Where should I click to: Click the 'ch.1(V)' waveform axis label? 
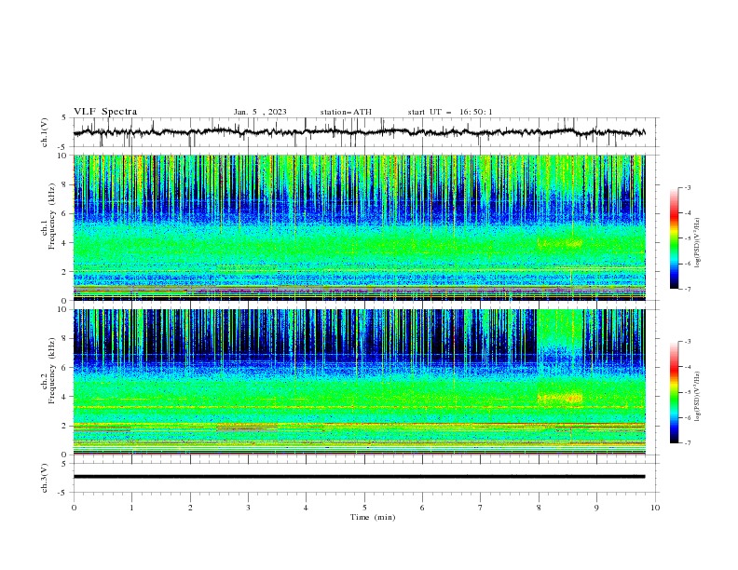pyautogui.click(x=45, y=132)
